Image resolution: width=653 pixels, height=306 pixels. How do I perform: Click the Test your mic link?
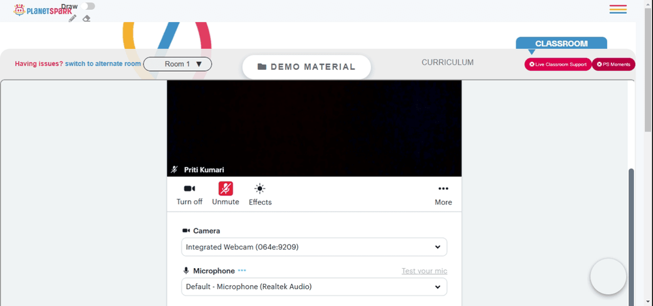click(424, 271)
